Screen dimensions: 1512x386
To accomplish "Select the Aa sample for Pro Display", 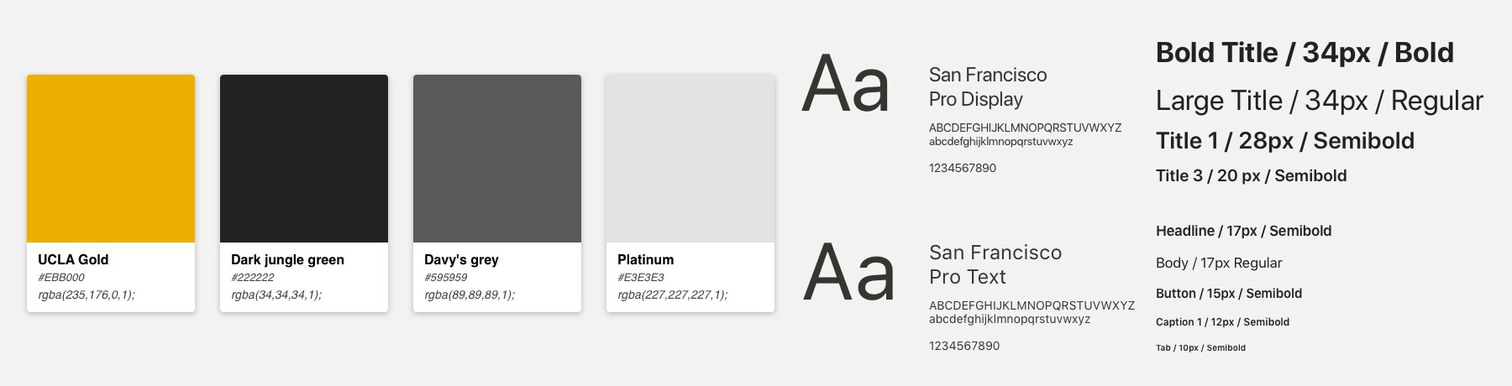I will [x=846, y=84].
